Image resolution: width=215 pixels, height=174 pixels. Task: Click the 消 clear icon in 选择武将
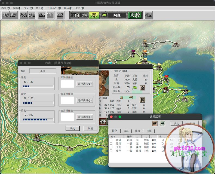click(163, 124)
